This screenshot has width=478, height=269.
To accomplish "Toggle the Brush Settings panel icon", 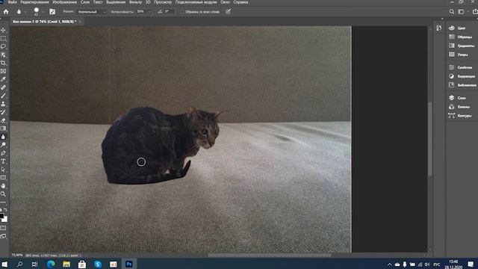I will pyautogui.click(x=52, y=12).
